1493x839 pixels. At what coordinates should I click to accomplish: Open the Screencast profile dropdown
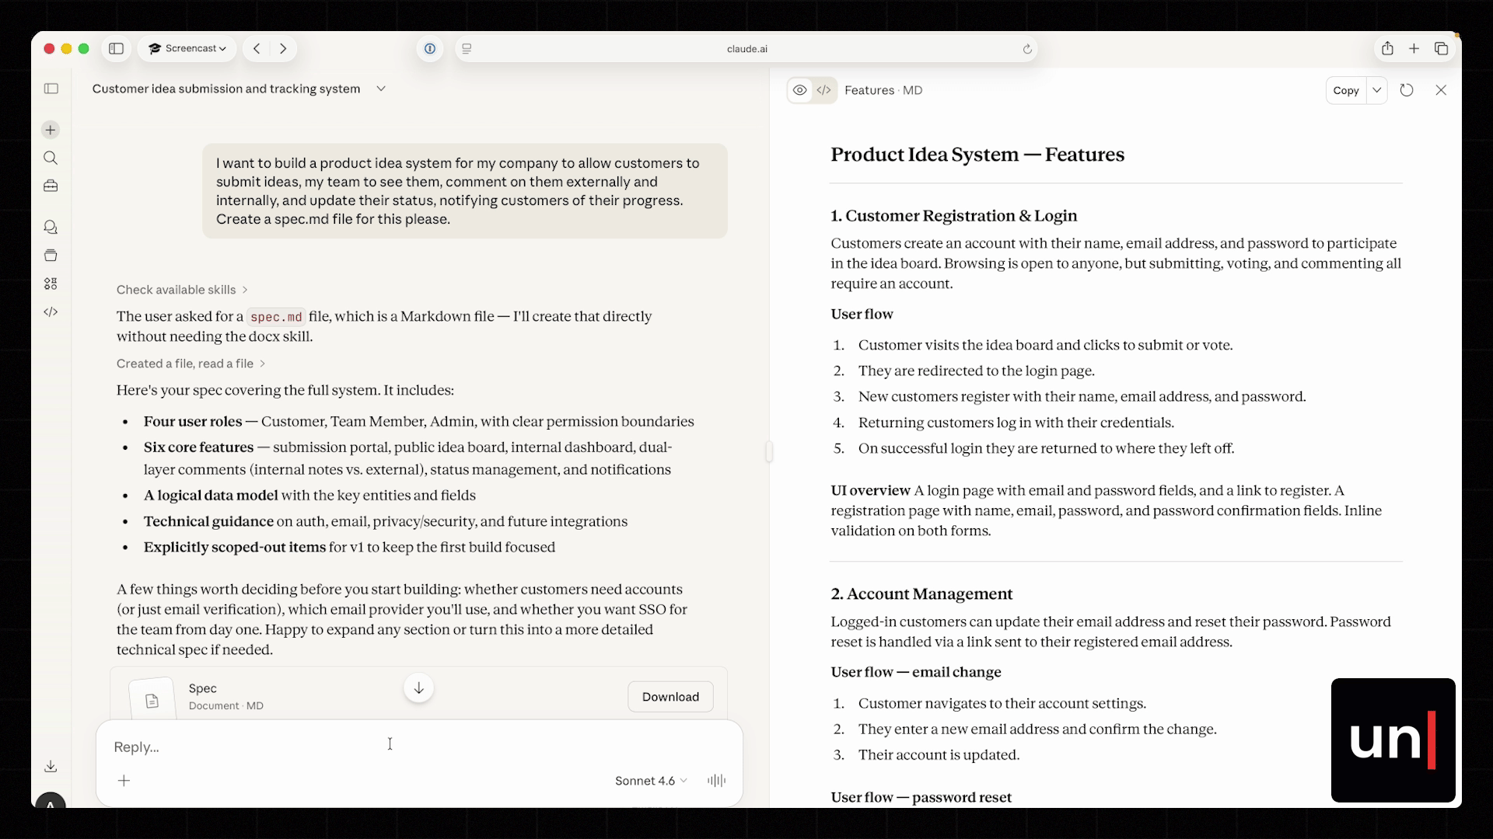click(x=187, y=48)
